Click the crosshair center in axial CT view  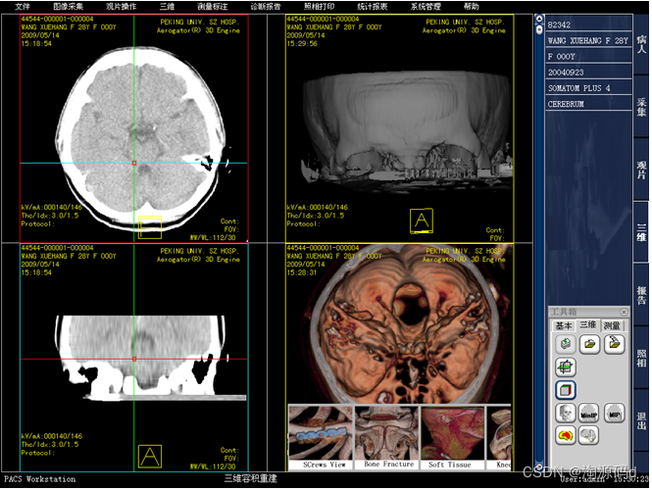(134, 163)
